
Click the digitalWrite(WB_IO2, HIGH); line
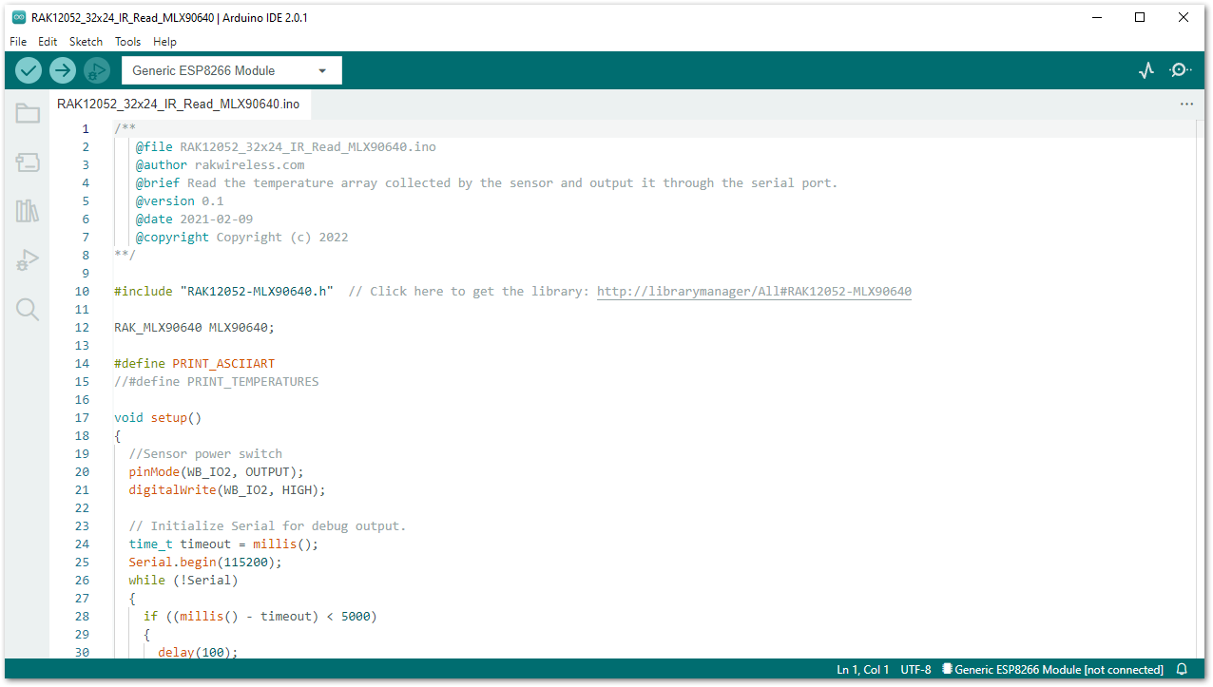(227, 490)
